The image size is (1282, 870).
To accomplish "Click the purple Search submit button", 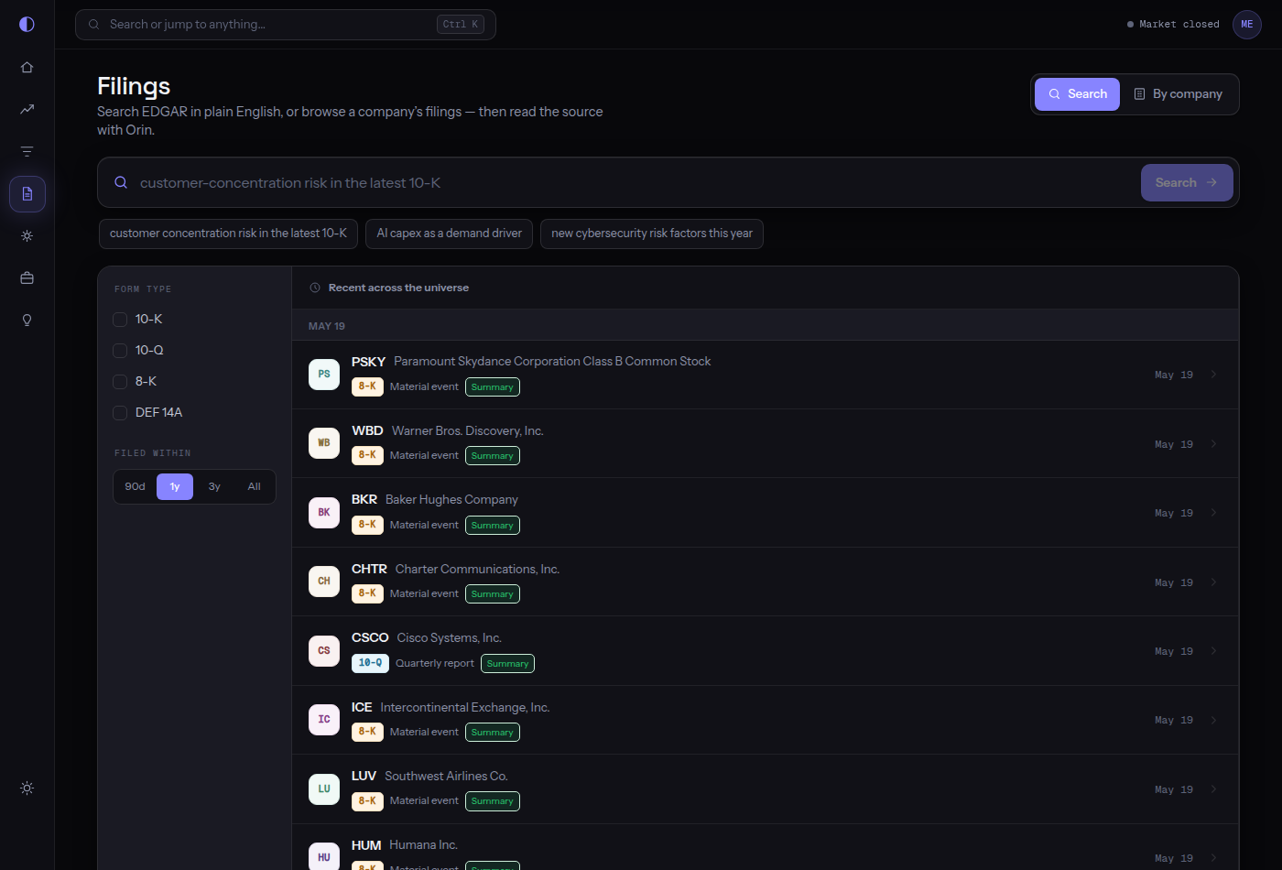I will (x=1187, y=182).
